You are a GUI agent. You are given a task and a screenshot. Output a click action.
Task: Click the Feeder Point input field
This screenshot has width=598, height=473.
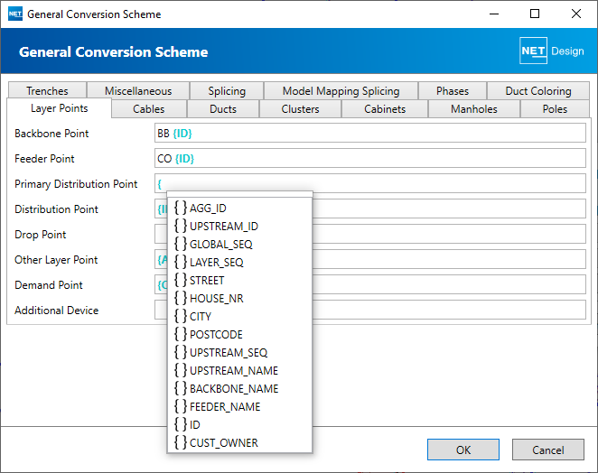pos(370,158)
